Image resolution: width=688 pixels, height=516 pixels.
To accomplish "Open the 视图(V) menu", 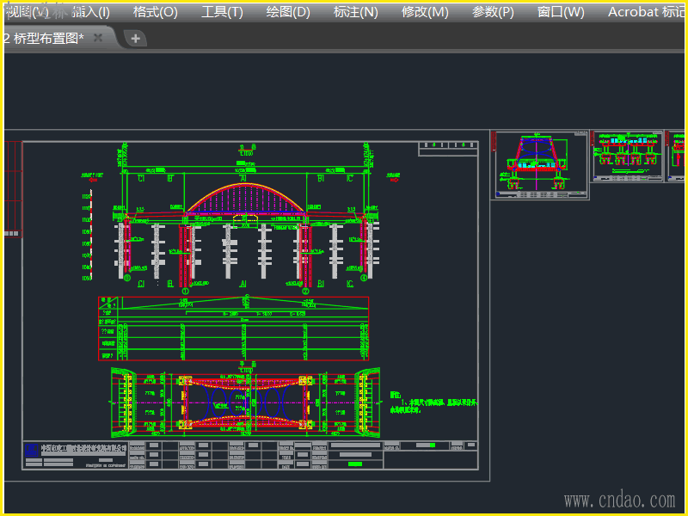I will click(x=26, y=12).
